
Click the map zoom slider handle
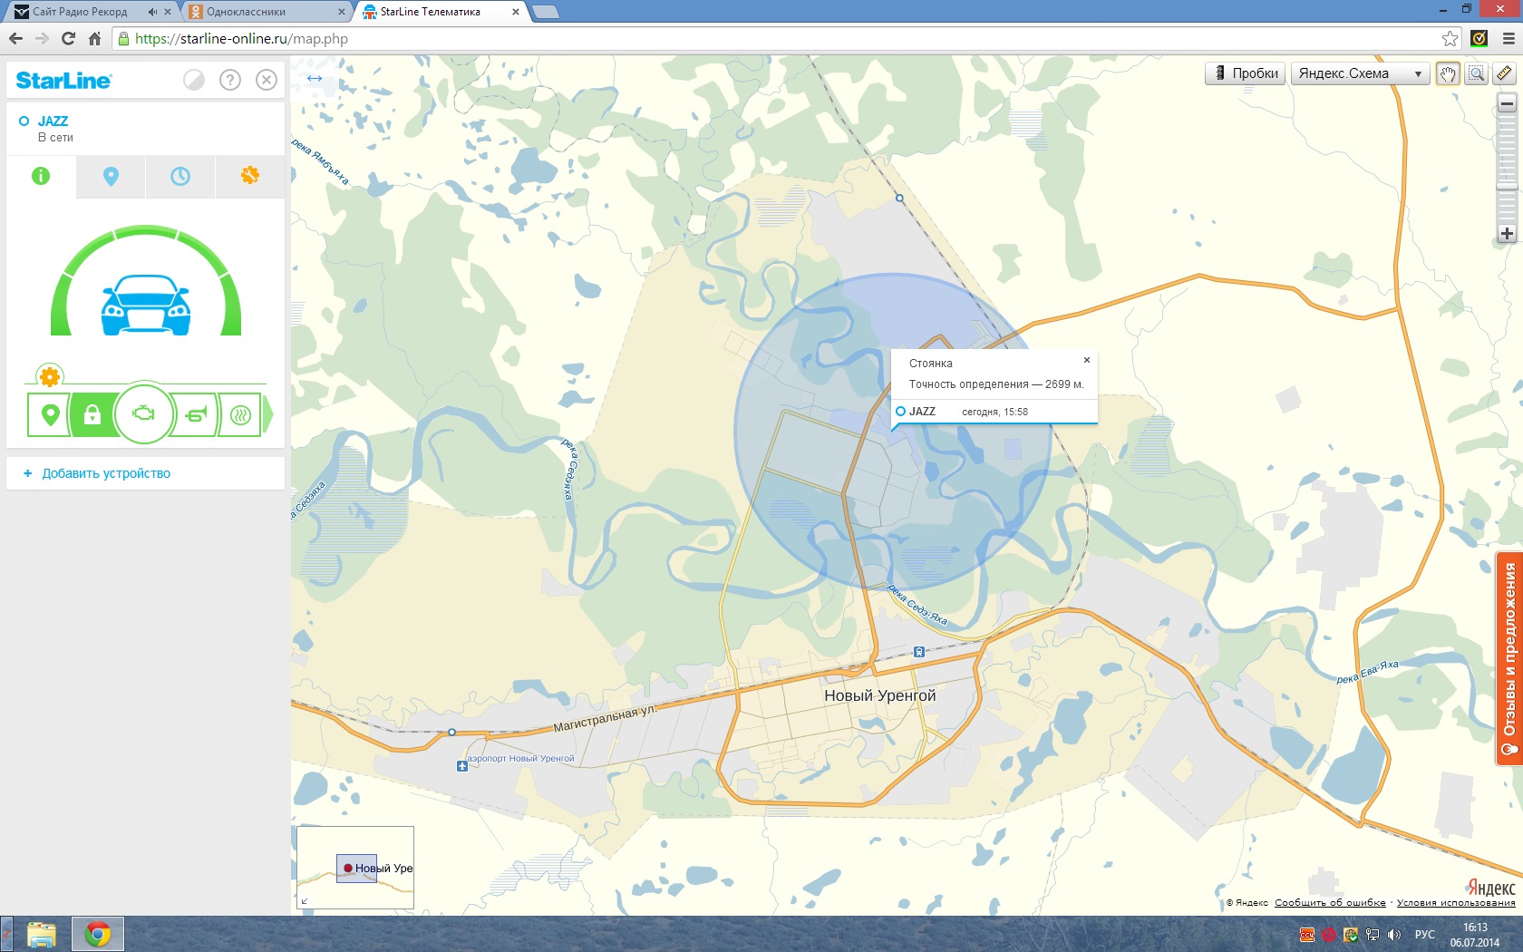[1507, 186]
